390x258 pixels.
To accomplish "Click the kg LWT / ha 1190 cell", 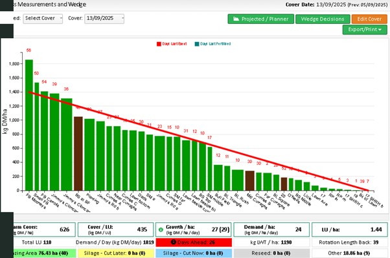I will [271, 242].
